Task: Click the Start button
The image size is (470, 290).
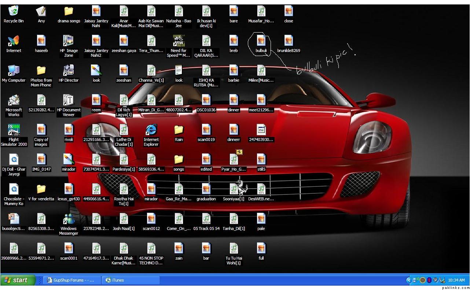Action: click(16, 280)
